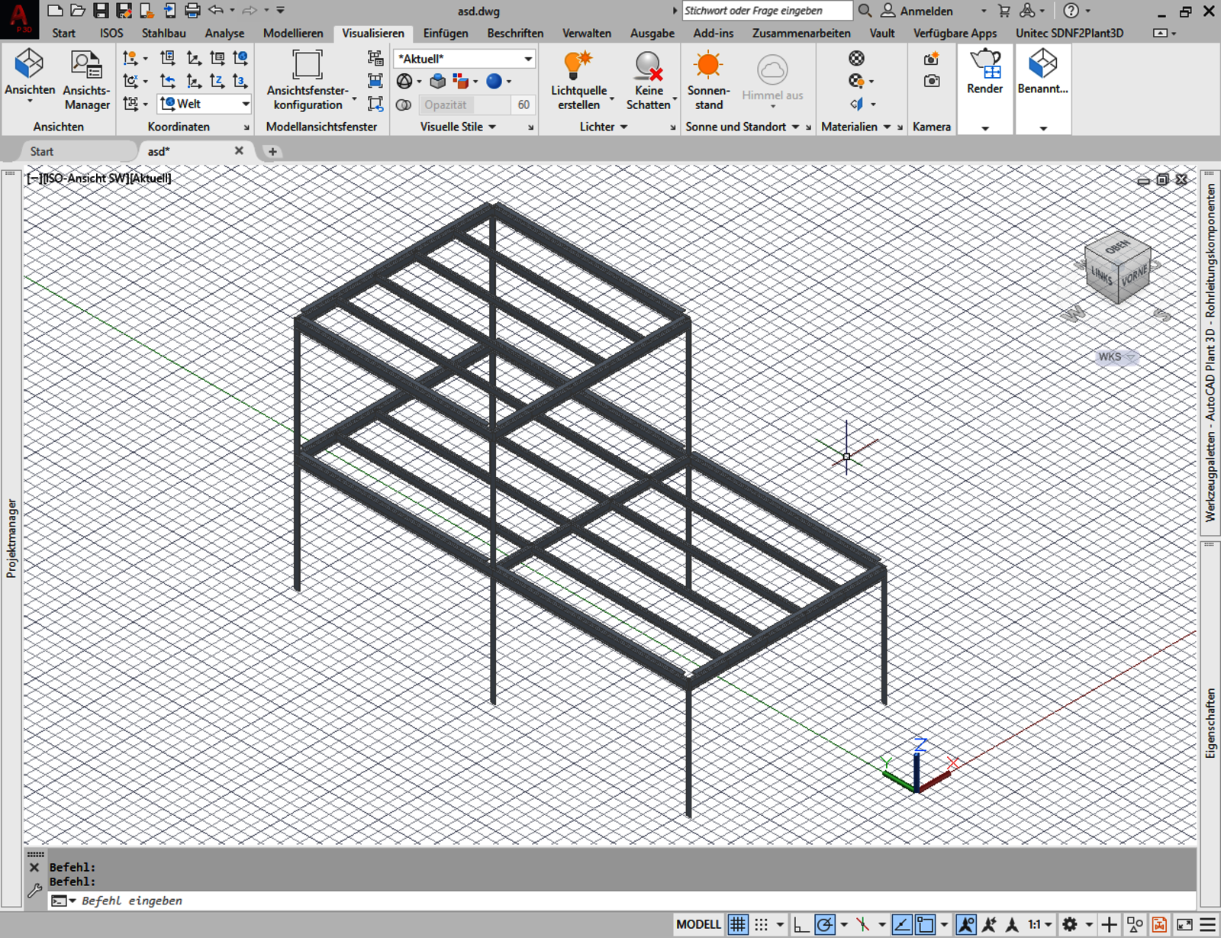
Task: Click the create camera icon
Action: tap(931, 59)
